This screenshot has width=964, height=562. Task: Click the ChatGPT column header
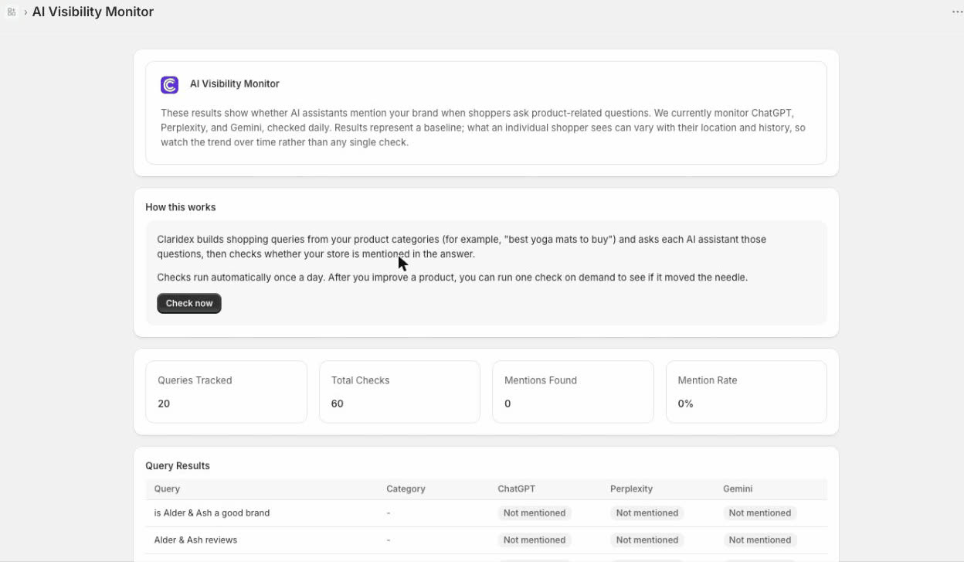(516, 489)
